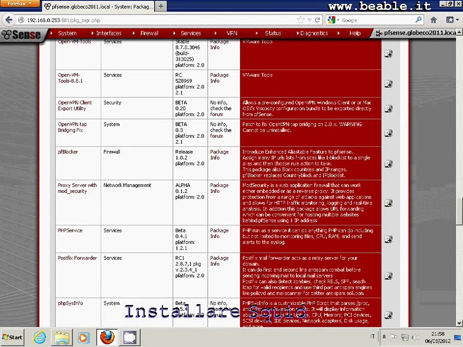463x347 pixels.
Task: Bookmark this page with the star icon
Action: click(300, 20)
